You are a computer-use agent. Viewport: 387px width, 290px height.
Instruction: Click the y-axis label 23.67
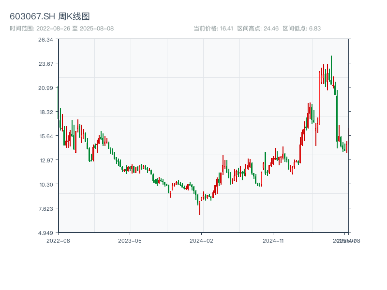46,64
